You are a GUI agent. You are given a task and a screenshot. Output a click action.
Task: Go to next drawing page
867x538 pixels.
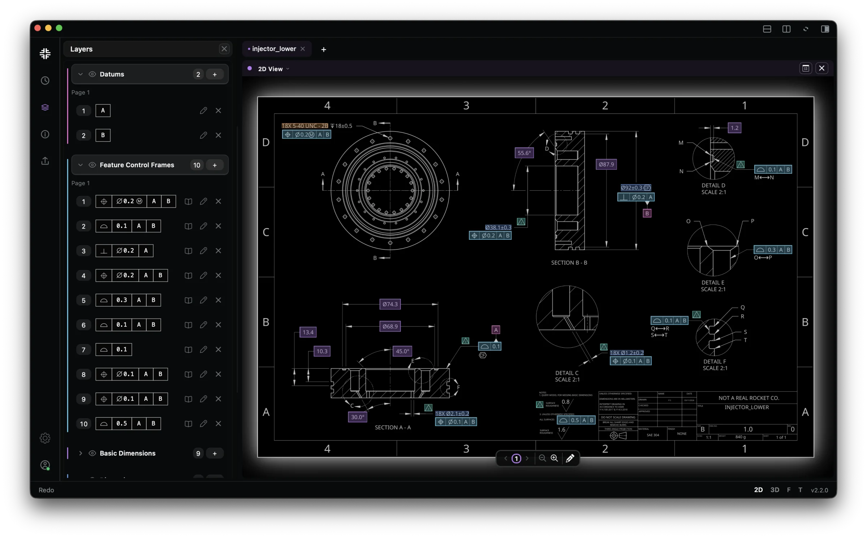point(527,458)
